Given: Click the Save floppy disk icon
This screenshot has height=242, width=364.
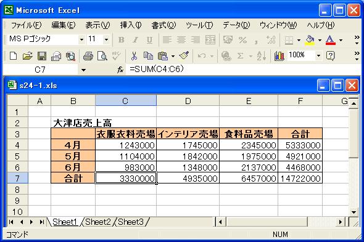Looking at the screenshot, I should pos(42,56).
